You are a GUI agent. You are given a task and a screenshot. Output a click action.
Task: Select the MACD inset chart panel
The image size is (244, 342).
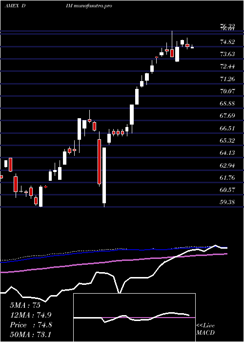click(x=134, y=318)
